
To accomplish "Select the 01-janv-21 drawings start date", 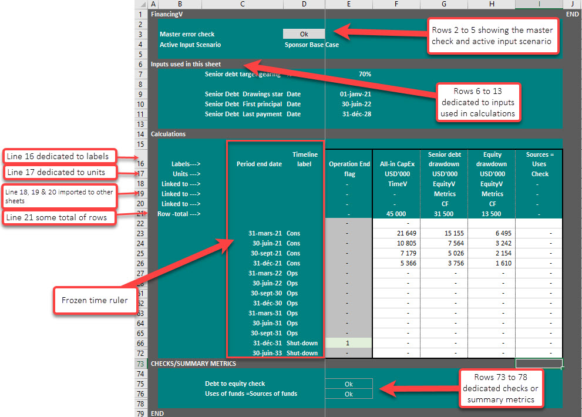I will pos(355,95).
